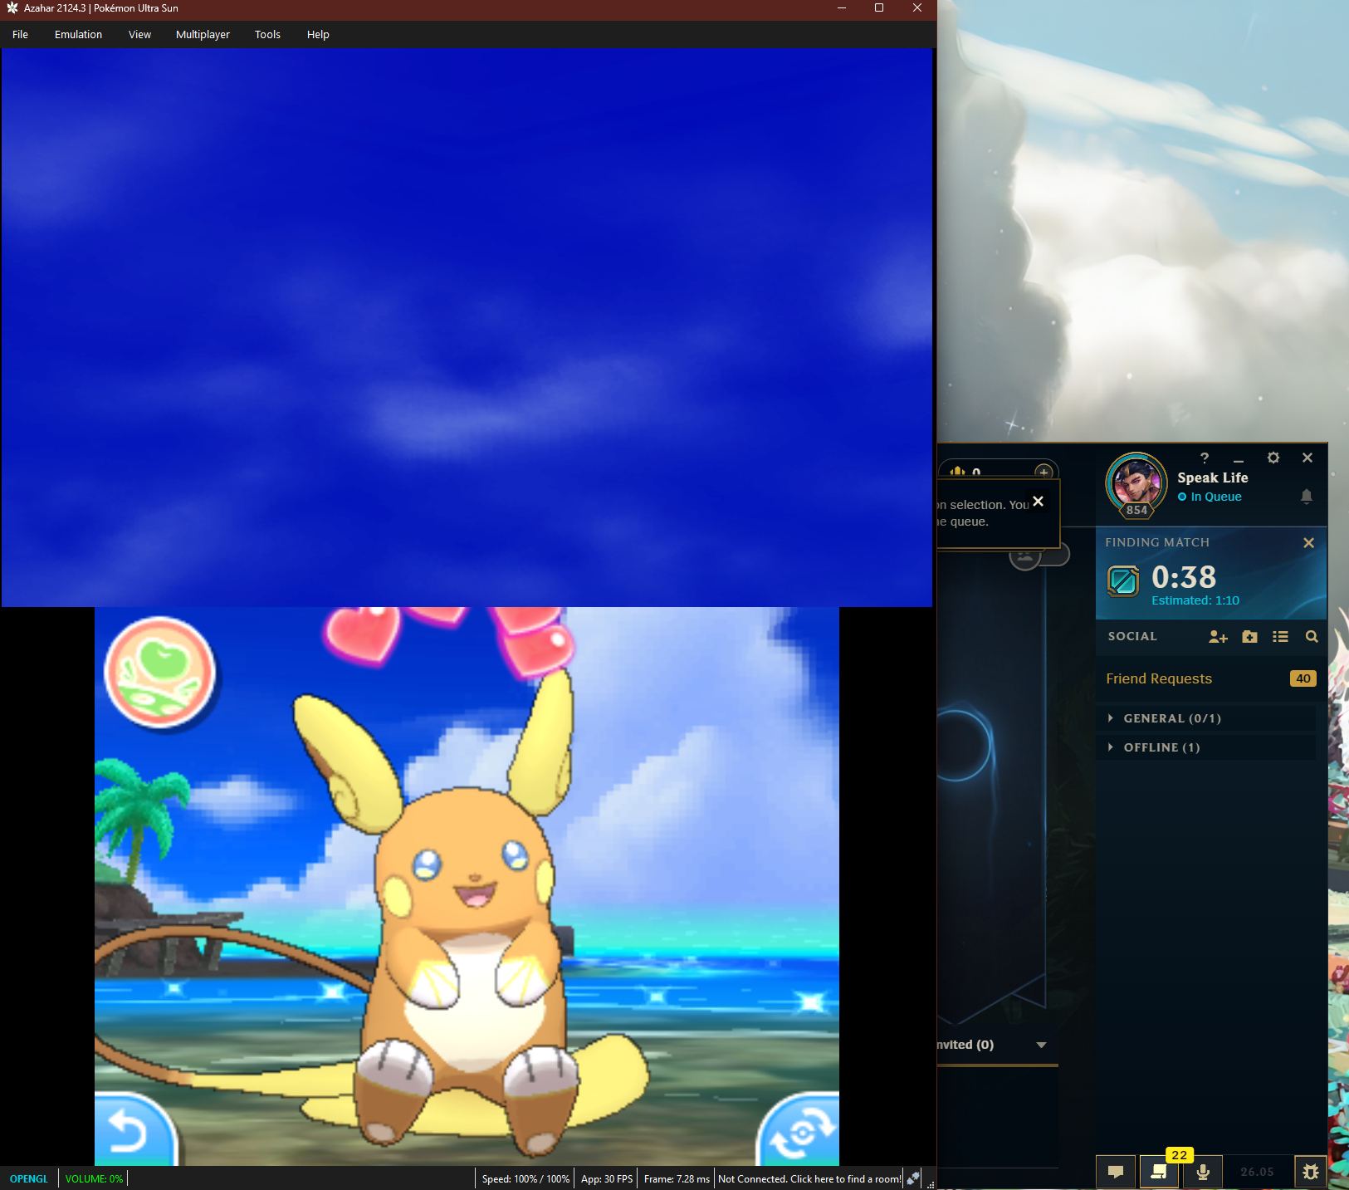The width and height of the screenshot is (1349, 1190).
Task: Click the Azahar app icon in title bar
Action: tap(12, 8)
